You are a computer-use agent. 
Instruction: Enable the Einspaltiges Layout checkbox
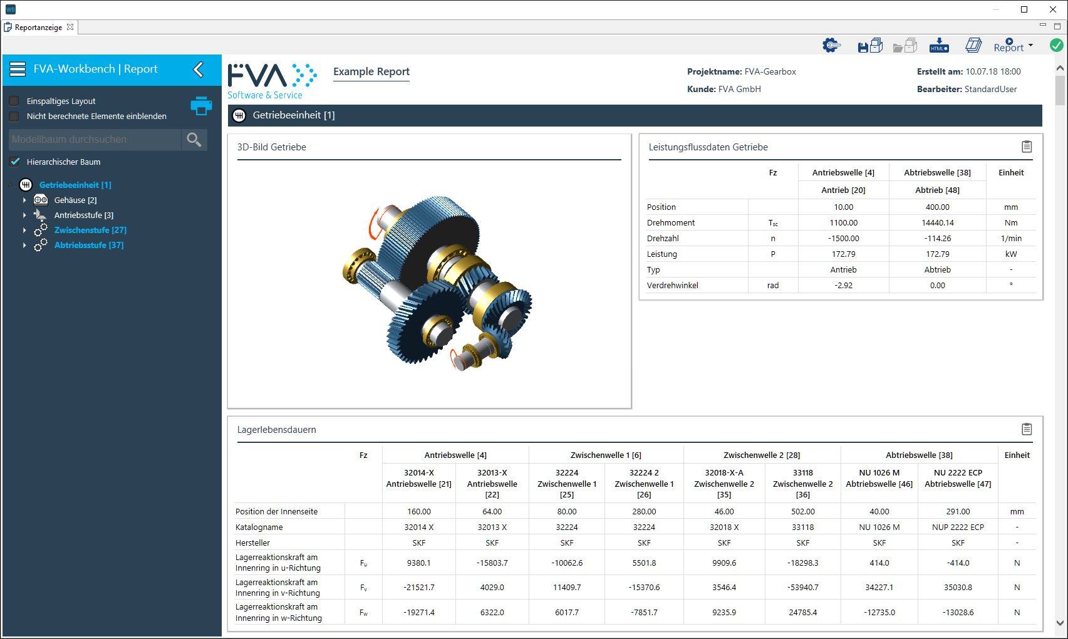14,101
